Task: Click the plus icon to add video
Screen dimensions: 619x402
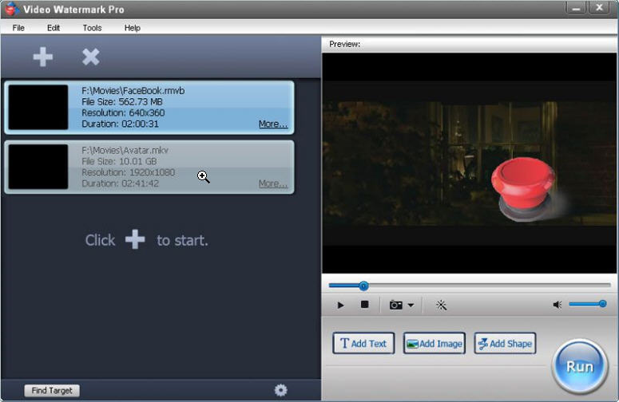Action: click(x=42, y=57)
